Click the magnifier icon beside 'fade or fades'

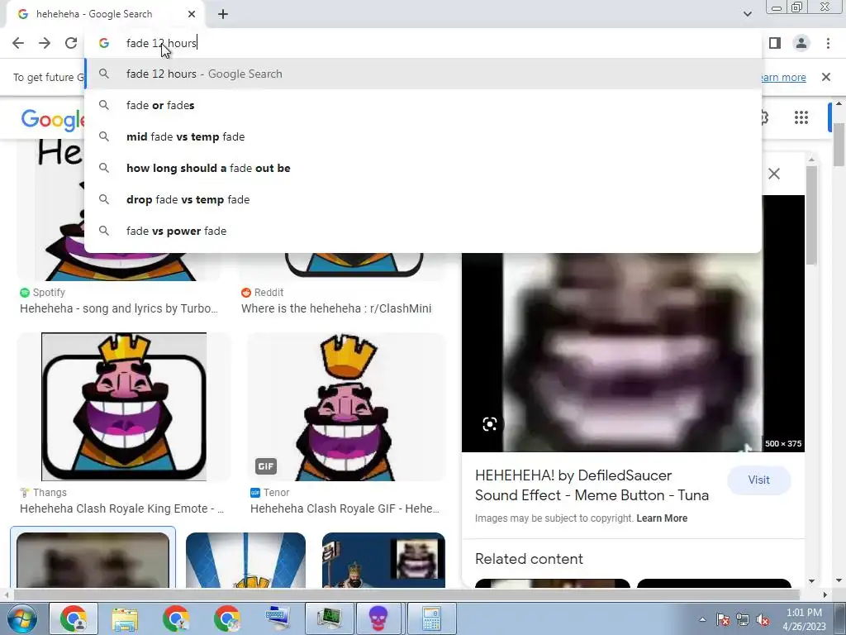click(104, 105)
